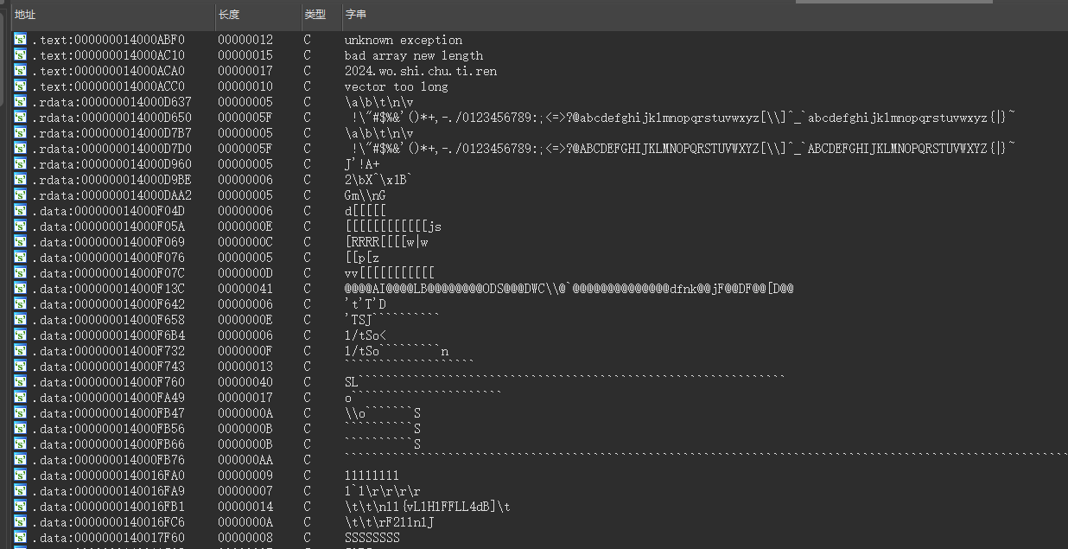Click the icon for row .data:000000014000F13C
Screen dimensions: 1068x549
pos(20,289)
